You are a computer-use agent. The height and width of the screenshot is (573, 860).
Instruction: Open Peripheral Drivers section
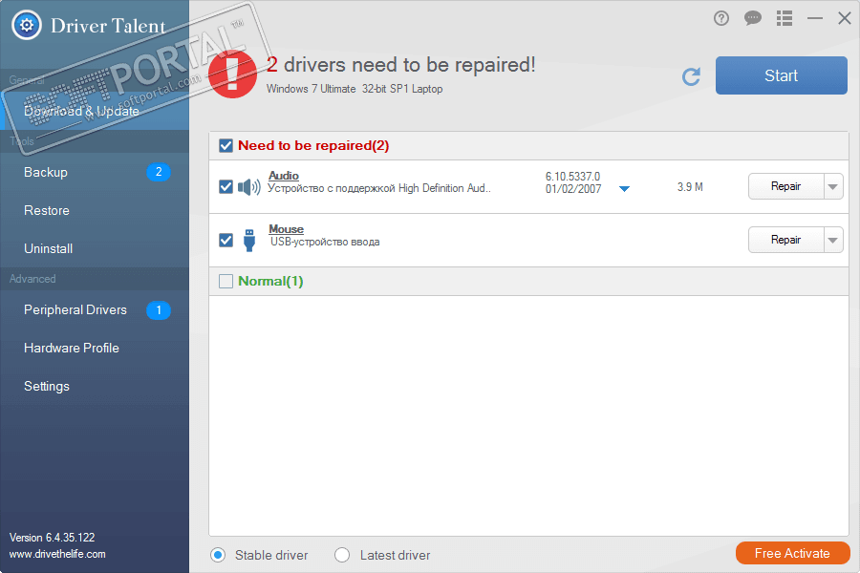point(95,310)
